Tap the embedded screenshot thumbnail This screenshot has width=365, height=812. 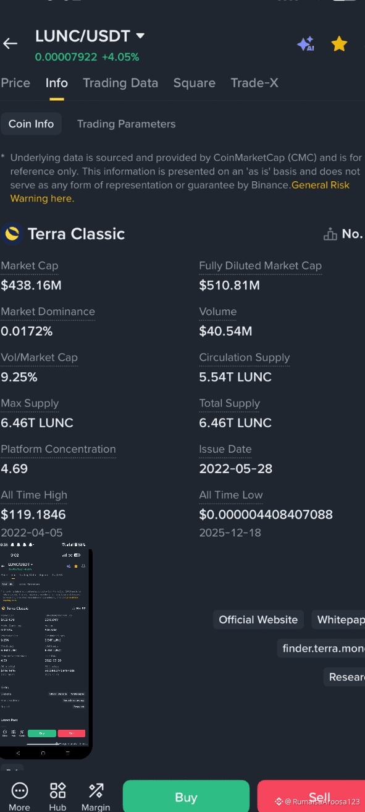point(46,651)
